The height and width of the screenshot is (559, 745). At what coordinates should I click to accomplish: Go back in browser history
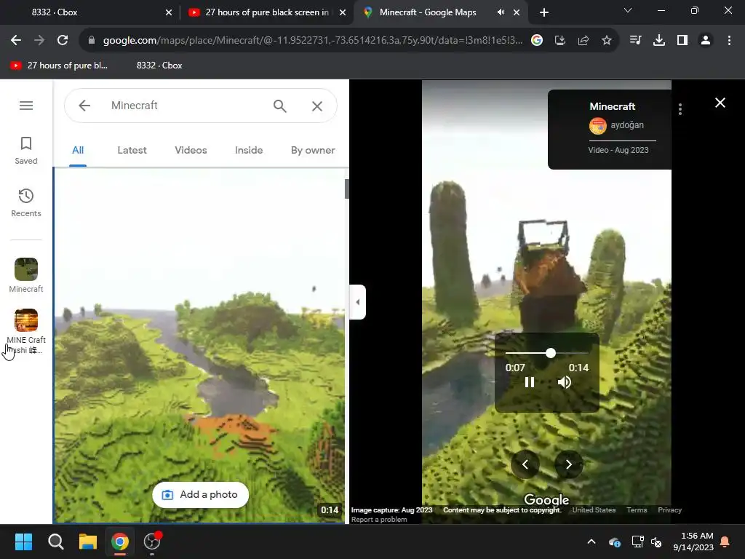(x=16, y=41)
